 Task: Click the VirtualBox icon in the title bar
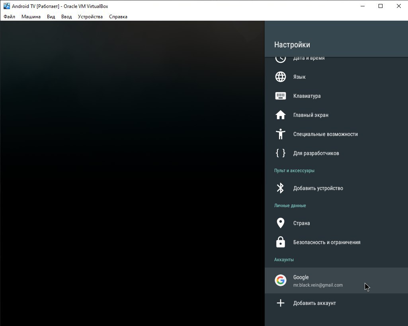6,6
